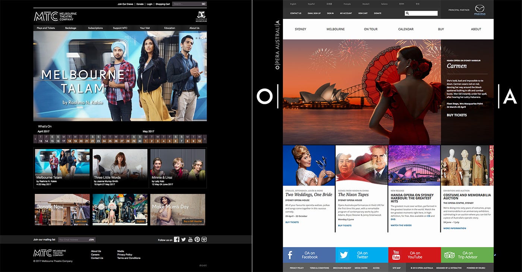Click More Information under Costume Auction
The width and height of the screenshot is (522, 272).
[x=455, y=228]
